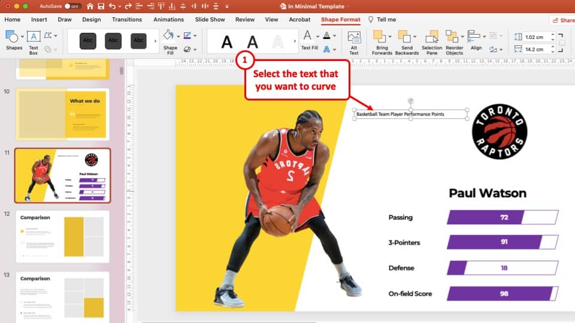The image size is (575, 323).
Task: Open the Insert tab
Action: [x=39, y=19]
